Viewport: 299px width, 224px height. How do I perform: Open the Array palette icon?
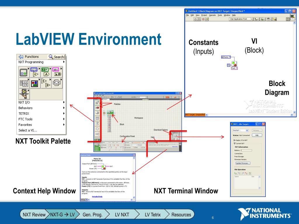tap(24, 83)
